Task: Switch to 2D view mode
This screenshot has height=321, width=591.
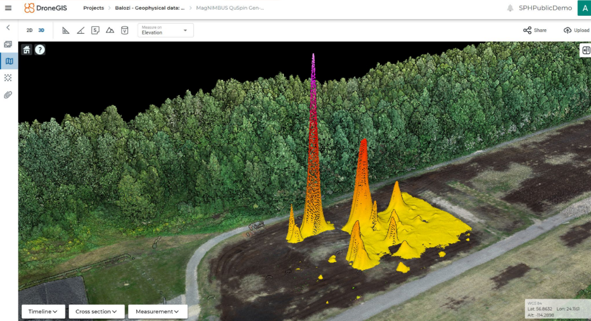Action: [x=29, y=30]
